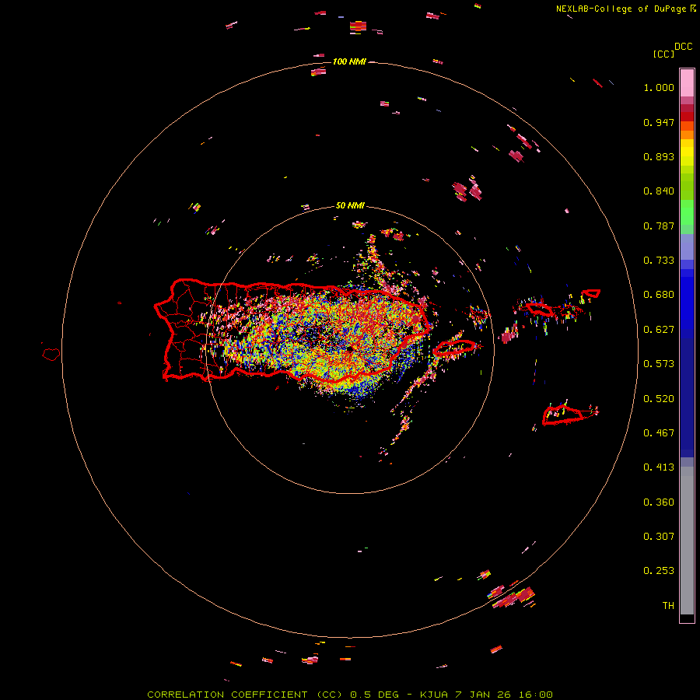The image size is (700, 700).
Task: Click the Mona Island outline far west
Action: pos(51,355)
